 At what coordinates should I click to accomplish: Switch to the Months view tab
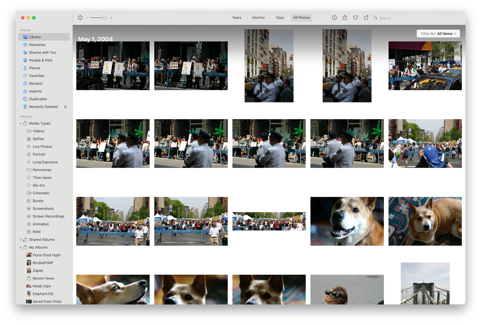click(x=258, y=18)
